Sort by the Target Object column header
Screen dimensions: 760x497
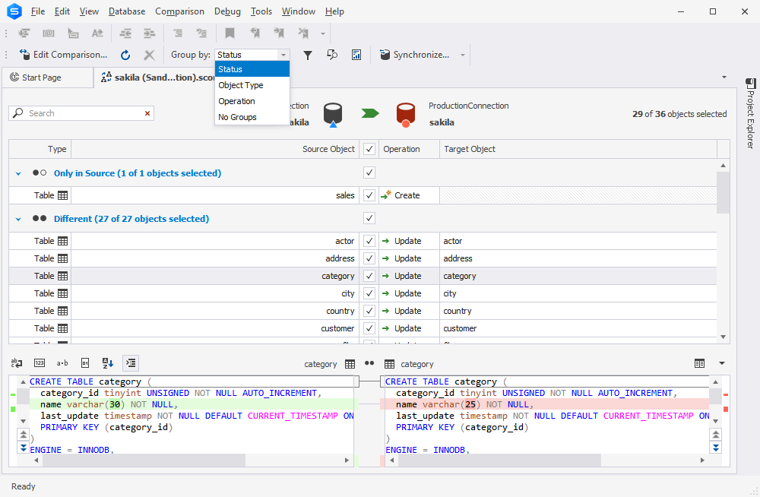click(x=578, y=149)
